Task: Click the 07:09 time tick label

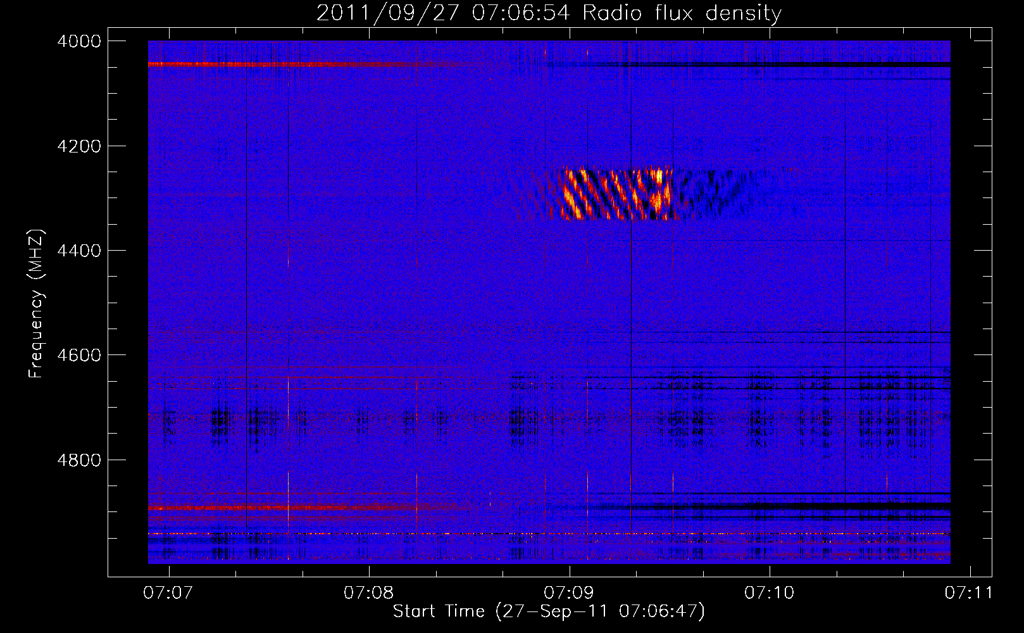Action: pos(569,593)
